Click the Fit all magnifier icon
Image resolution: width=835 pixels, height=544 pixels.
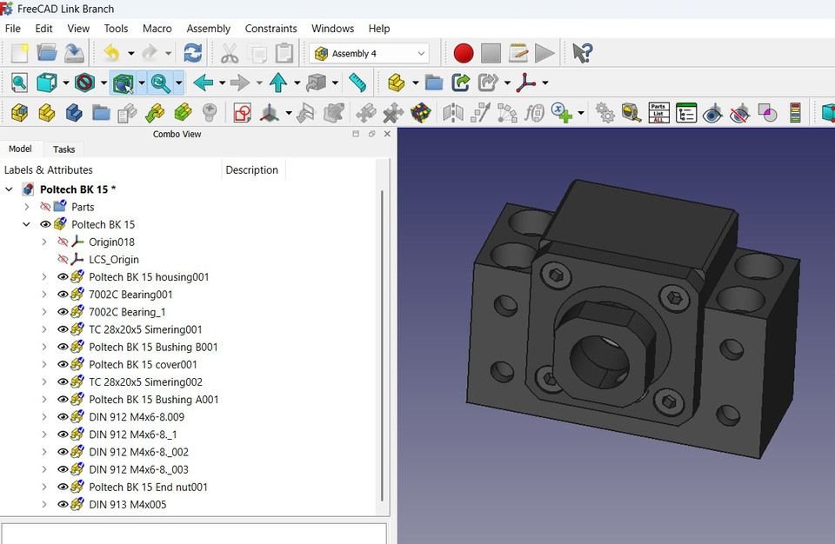pos(17,83)
